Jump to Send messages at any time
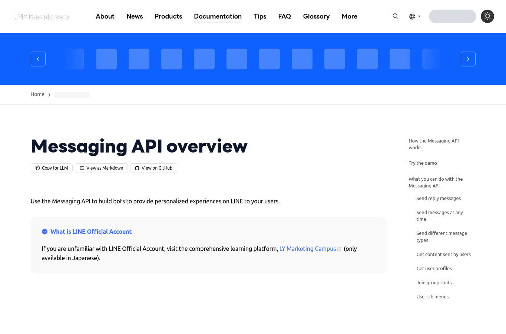The width and height of the screenshot is (506, 334). 440,216
